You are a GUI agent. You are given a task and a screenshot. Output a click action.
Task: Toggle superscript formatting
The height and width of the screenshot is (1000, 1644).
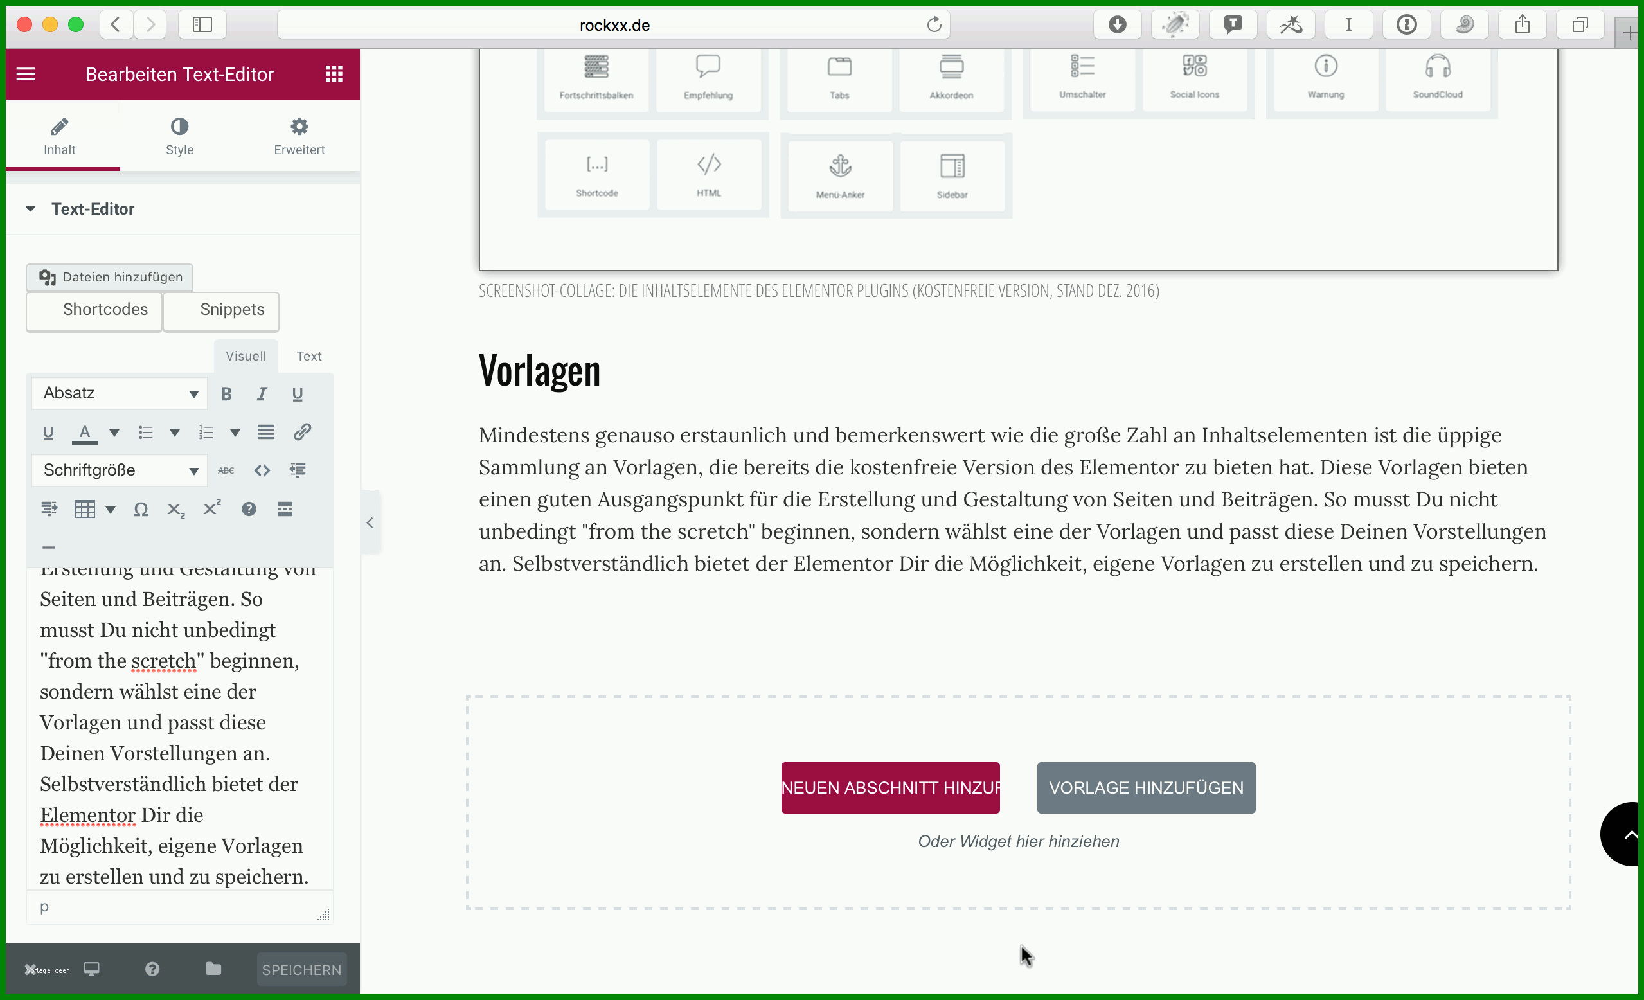pos(212,508)
